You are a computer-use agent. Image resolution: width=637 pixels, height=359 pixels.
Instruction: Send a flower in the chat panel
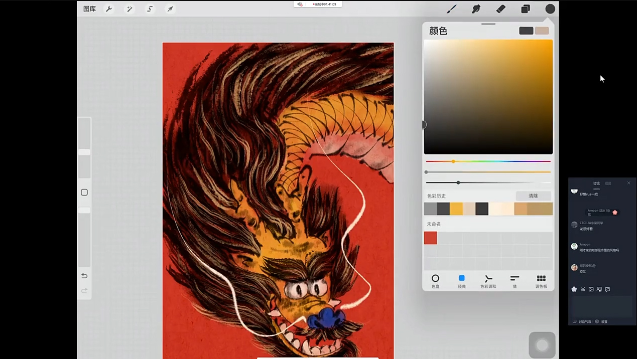[x=574, y=289]
